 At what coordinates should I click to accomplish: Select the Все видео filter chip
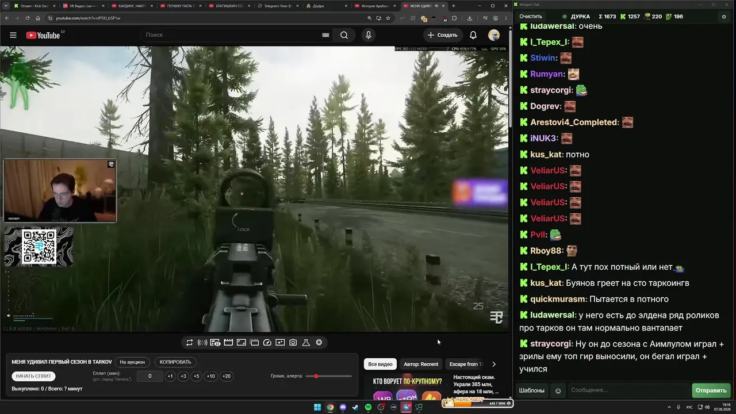pos(380,364)
